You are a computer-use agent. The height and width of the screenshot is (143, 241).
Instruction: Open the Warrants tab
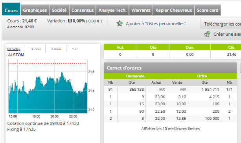[141, 10]
